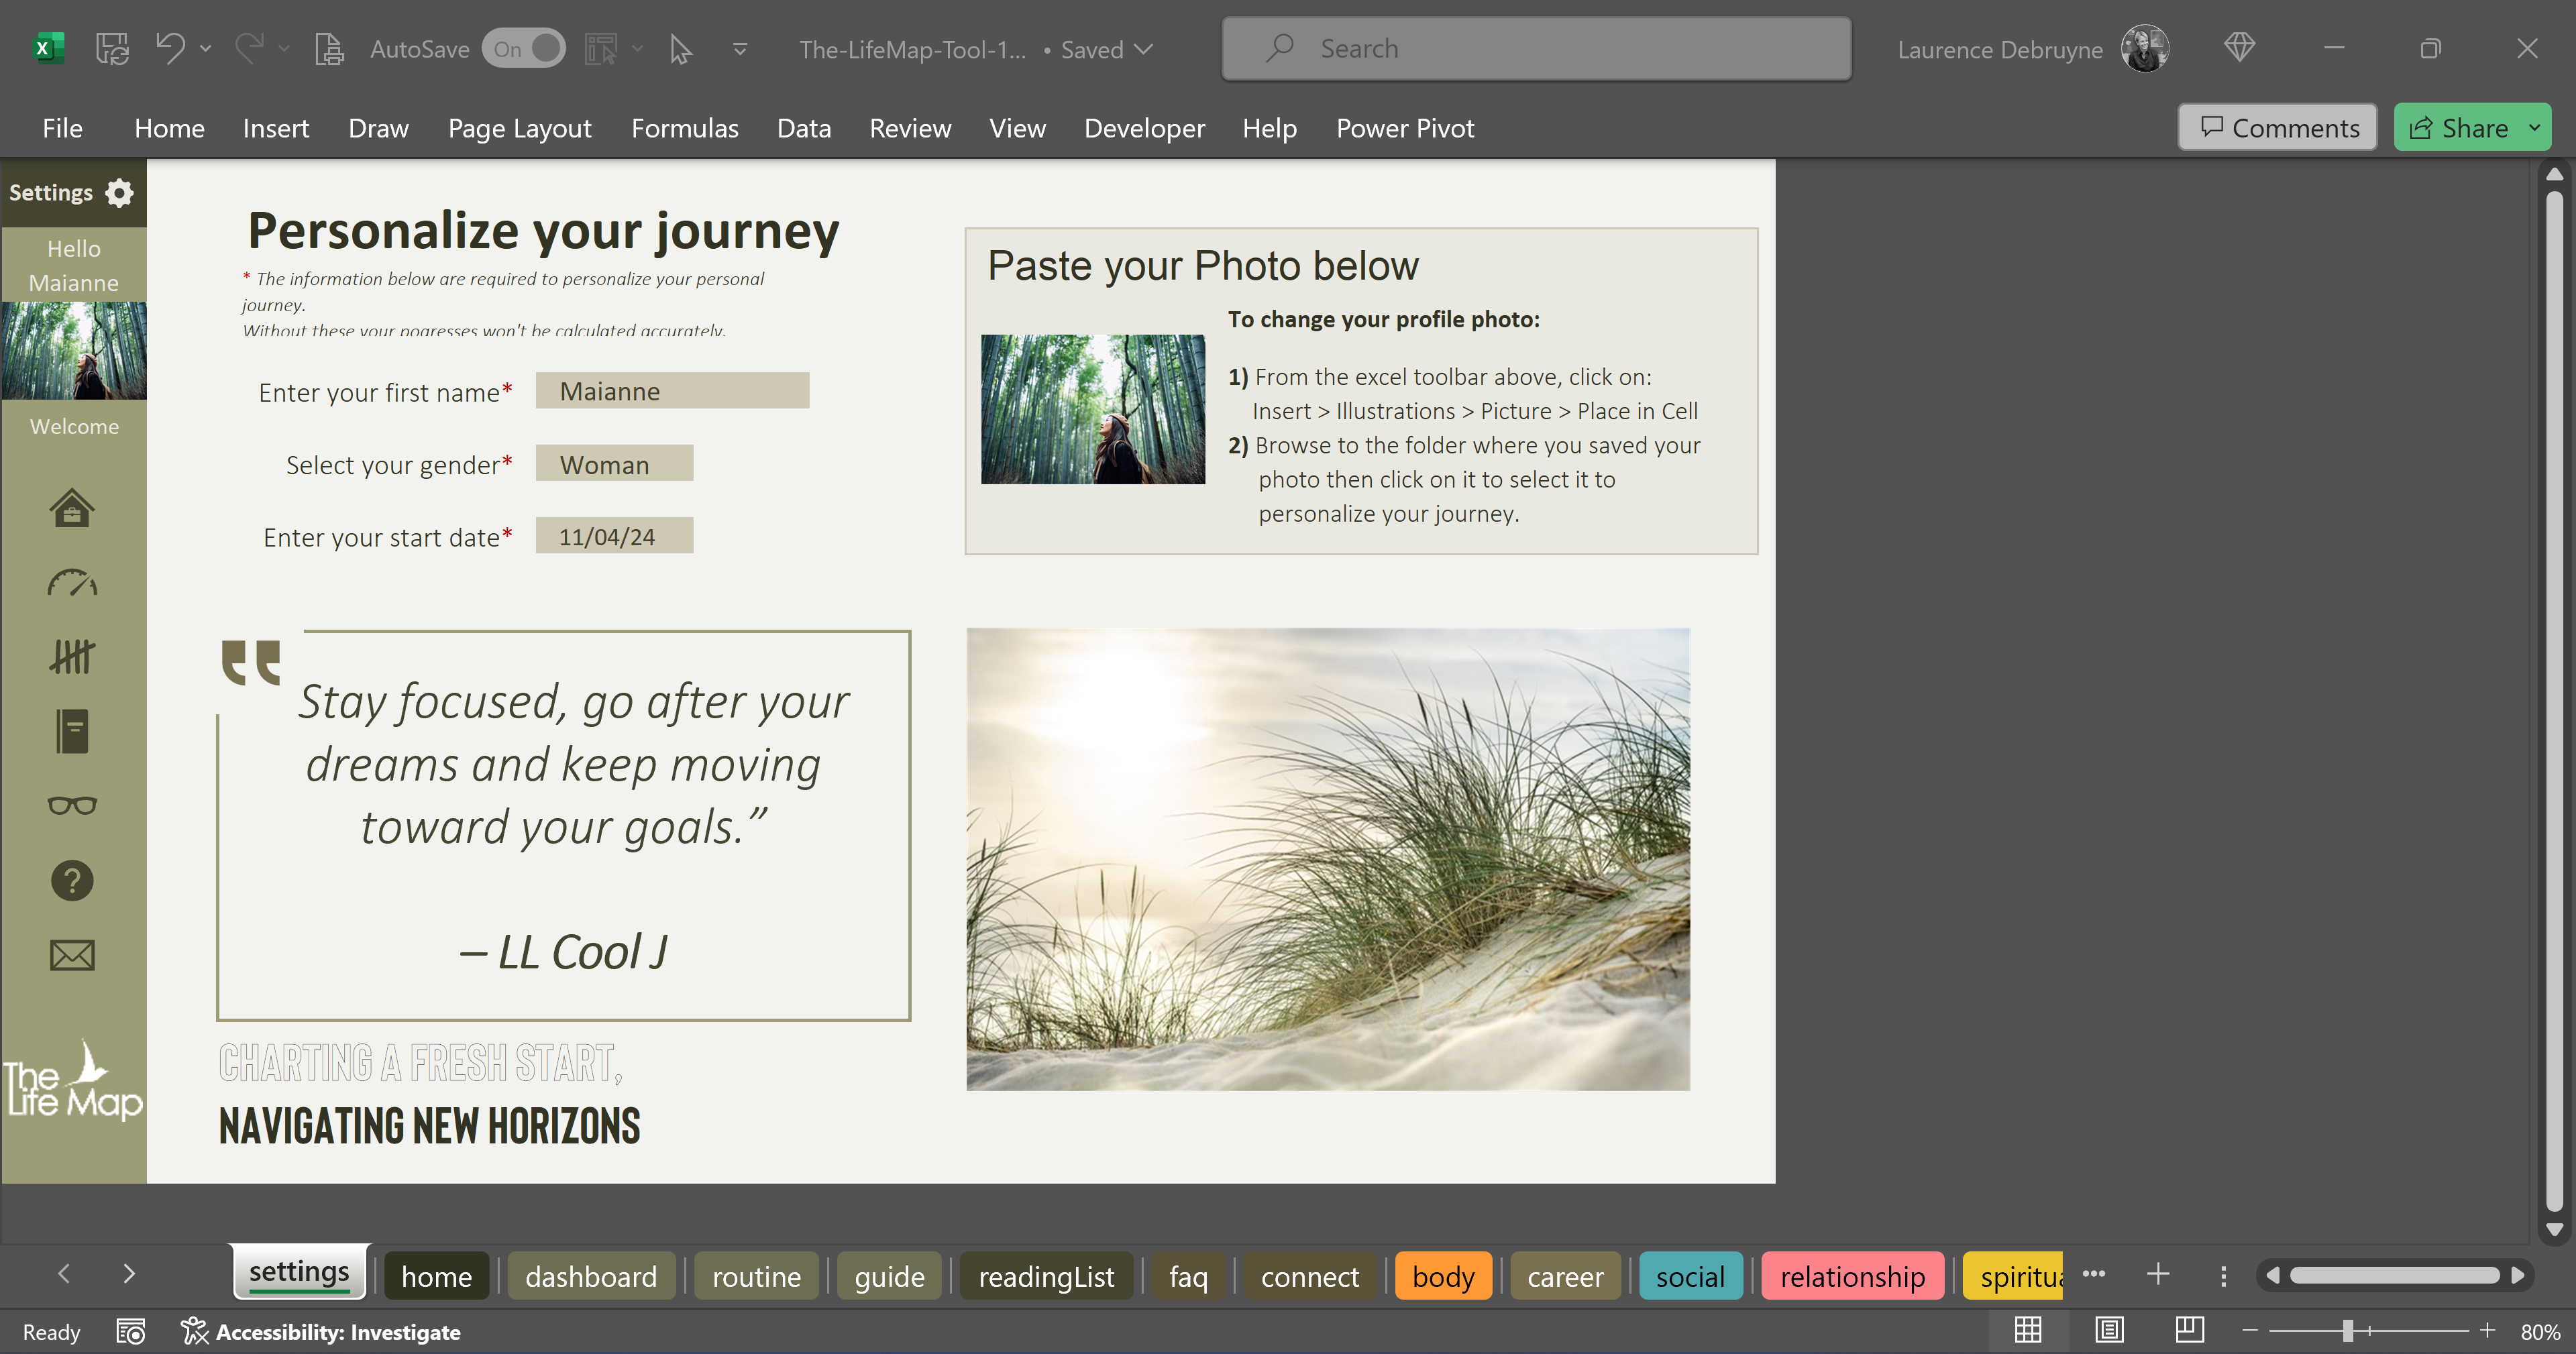Click the diamond premium icon in title bar
The image size is (2576, 1354).
(x=2239, y=47)
